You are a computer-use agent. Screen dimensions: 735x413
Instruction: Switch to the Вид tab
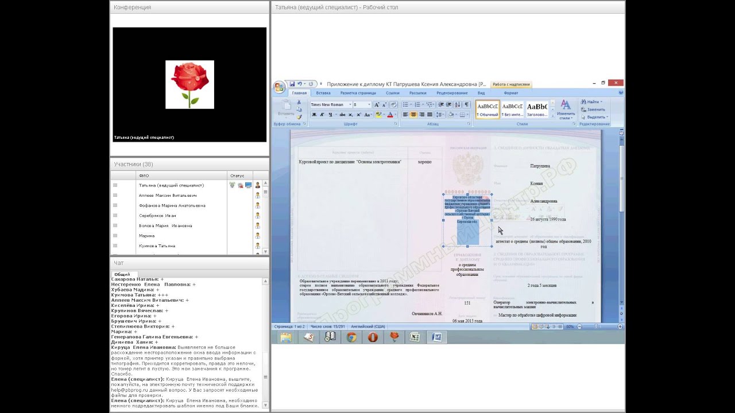[481, 93]
